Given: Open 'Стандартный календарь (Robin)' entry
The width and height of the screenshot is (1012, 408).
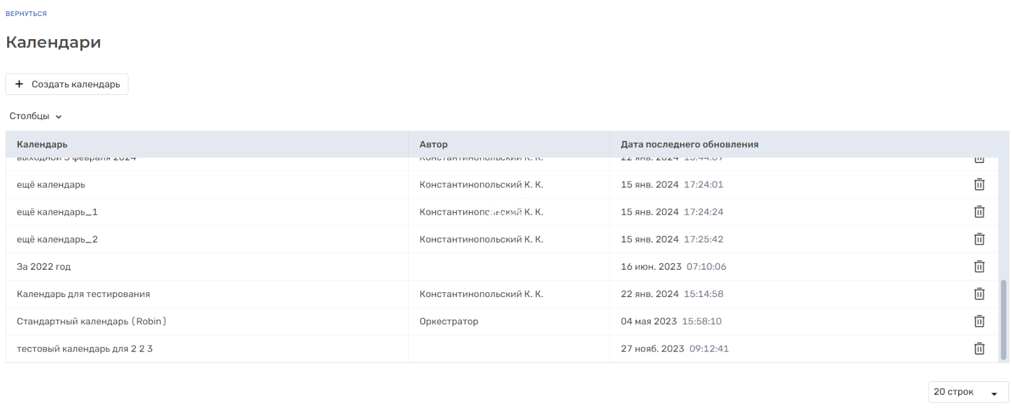Looking at the screenshot, I should pyautogui.click(x=92, y=321).
